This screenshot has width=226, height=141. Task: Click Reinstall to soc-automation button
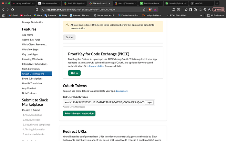click(79, 114)
